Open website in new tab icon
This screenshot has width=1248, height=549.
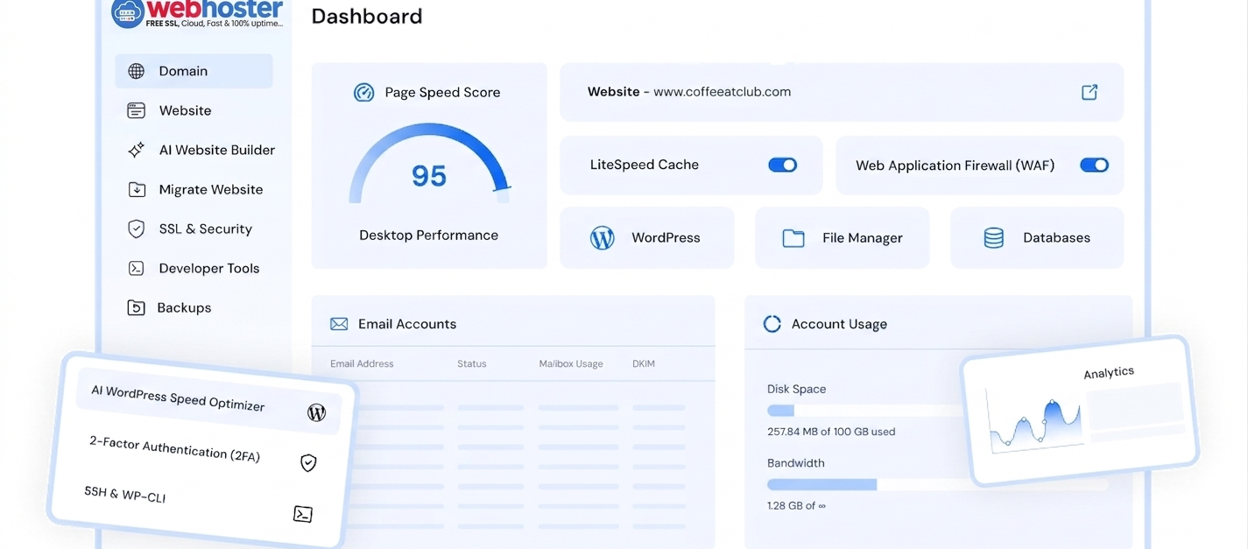(x=1089, y=92)
